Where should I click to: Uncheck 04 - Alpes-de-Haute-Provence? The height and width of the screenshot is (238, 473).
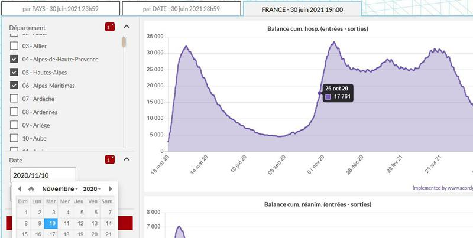click(14, 59)
